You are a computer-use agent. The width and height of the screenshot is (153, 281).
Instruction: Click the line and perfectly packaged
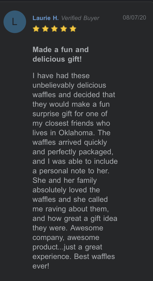pos(73,152)
